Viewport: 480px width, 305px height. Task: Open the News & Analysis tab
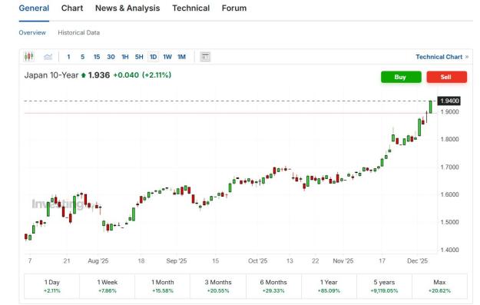[127, 8]
